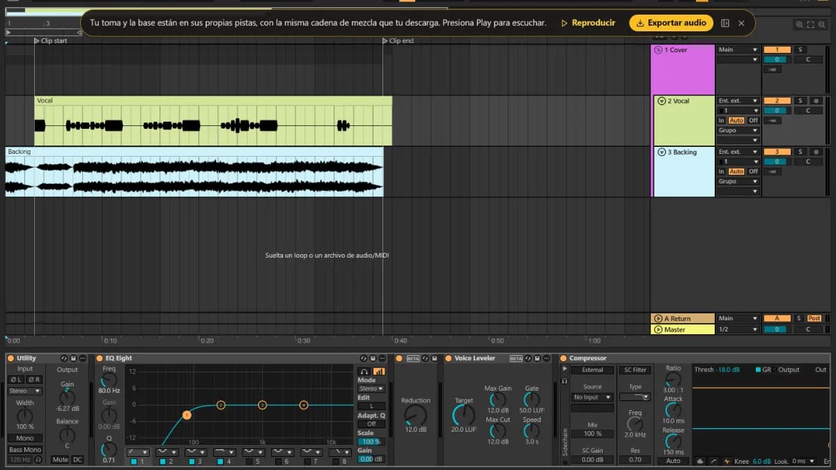The image size is (836, 470).
Task: Click the Bass Mono audition headphone icon
Action: pyautogui.click(x=39, y=460)
